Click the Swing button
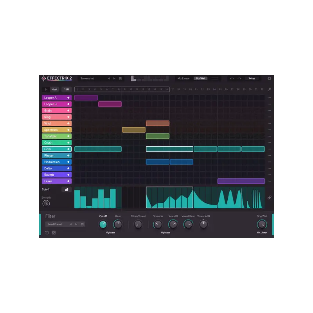 pyautogui.click(x=252, y=79)
